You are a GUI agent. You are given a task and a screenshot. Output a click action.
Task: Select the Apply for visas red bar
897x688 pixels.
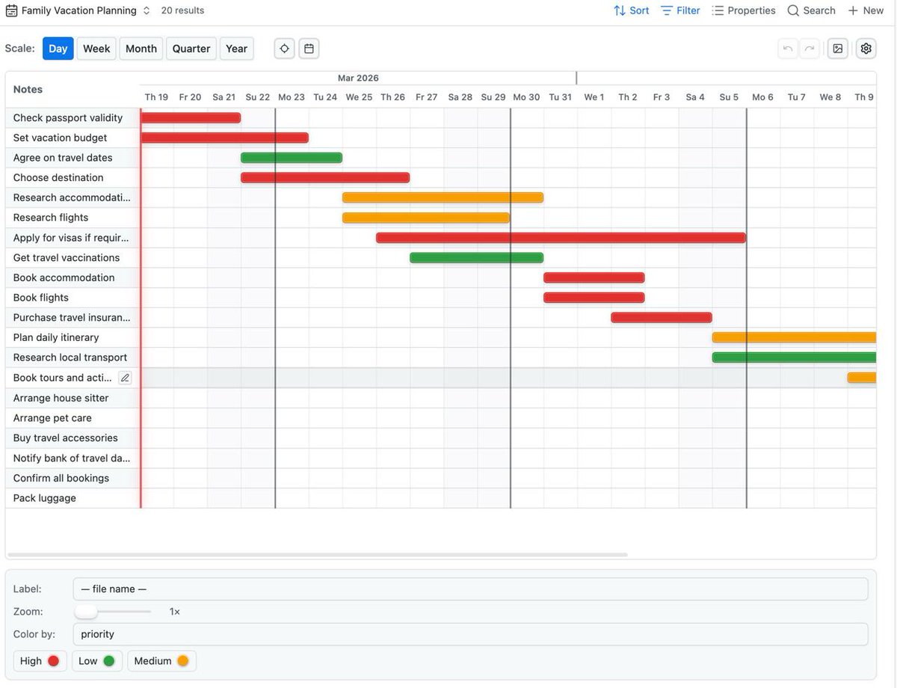(x=561, y=238)
